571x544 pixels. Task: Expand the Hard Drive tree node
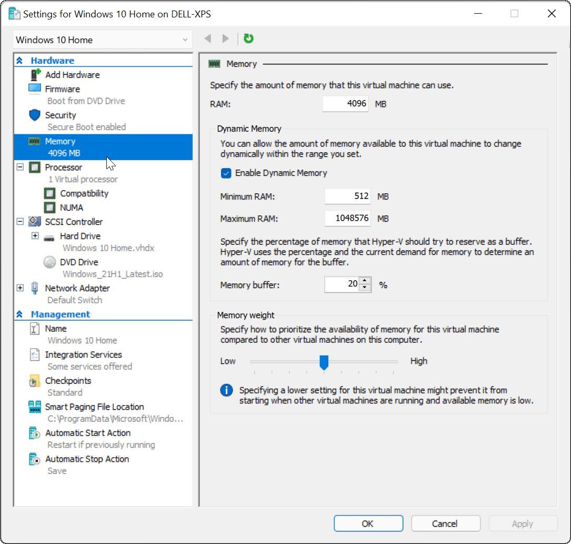pyautogui.click(x=35, y=236)
